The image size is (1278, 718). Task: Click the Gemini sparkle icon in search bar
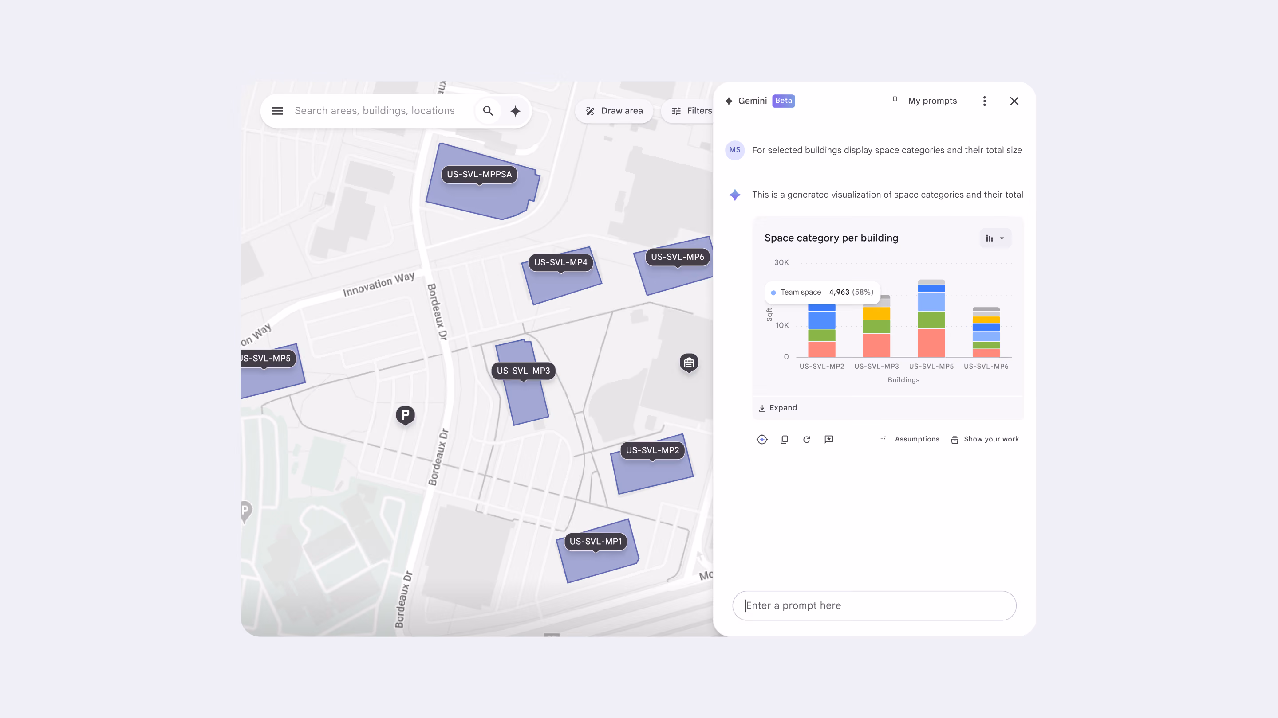(516, 111)
